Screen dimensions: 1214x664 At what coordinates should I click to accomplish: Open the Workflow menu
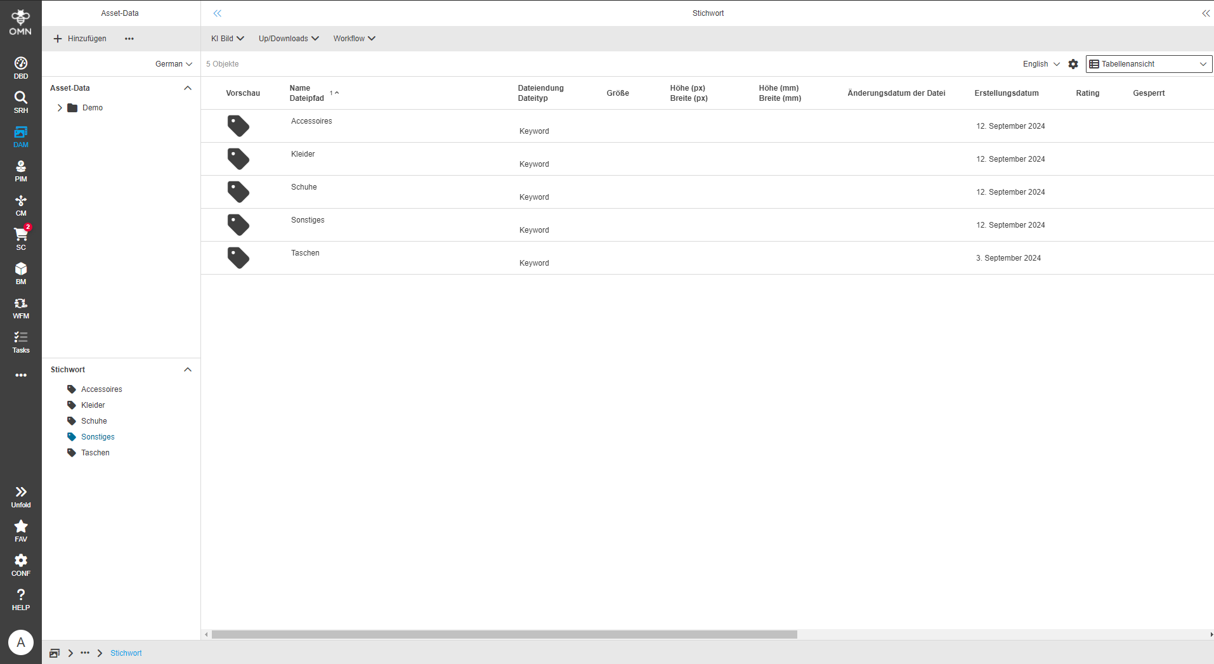[353, 39]
